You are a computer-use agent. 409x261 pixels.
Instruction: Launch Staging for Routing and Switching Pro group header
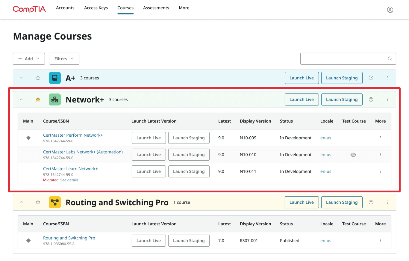342,202
